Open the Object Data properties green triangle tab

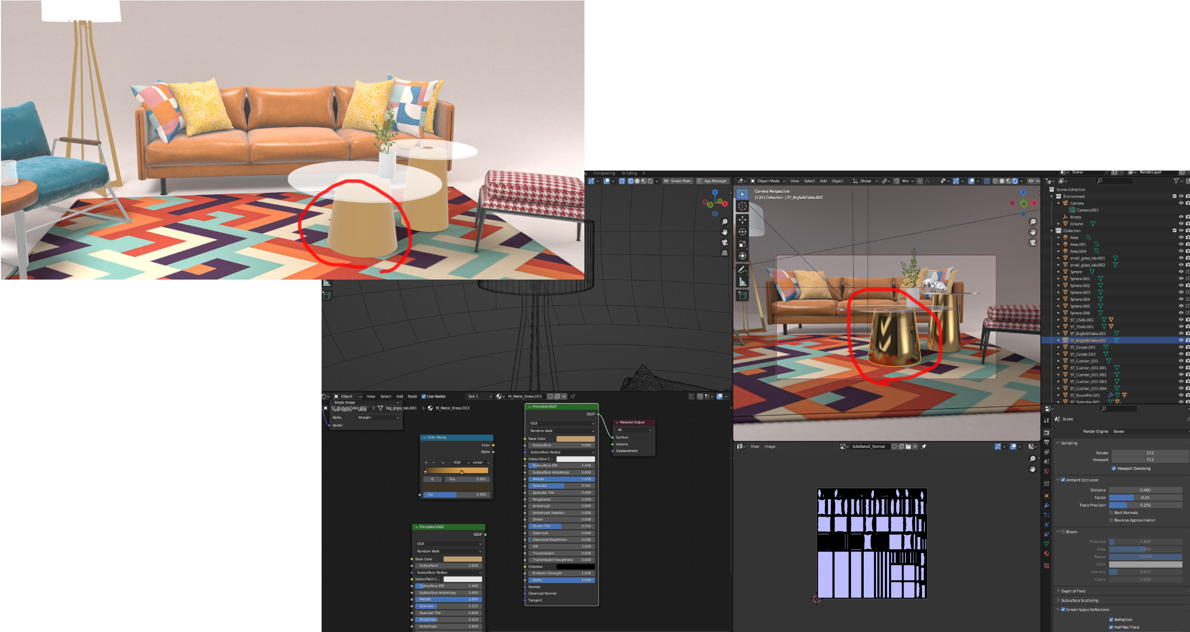click(1047, 544)
